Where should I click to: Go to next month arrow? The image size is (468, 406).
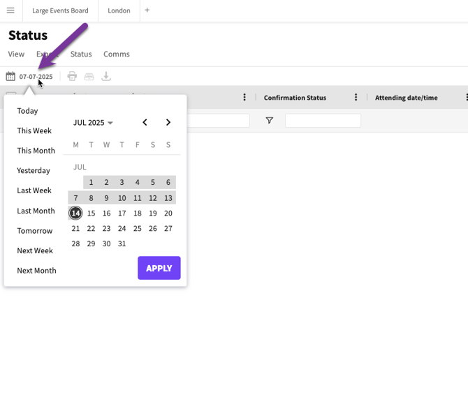168,122
